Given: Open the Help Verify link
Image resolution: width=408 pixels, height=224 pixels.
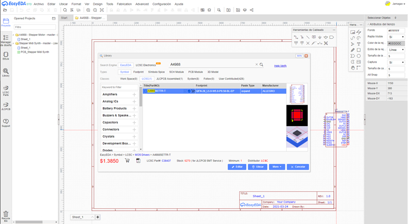Looking at the screenshot, I should coord(280,66).
